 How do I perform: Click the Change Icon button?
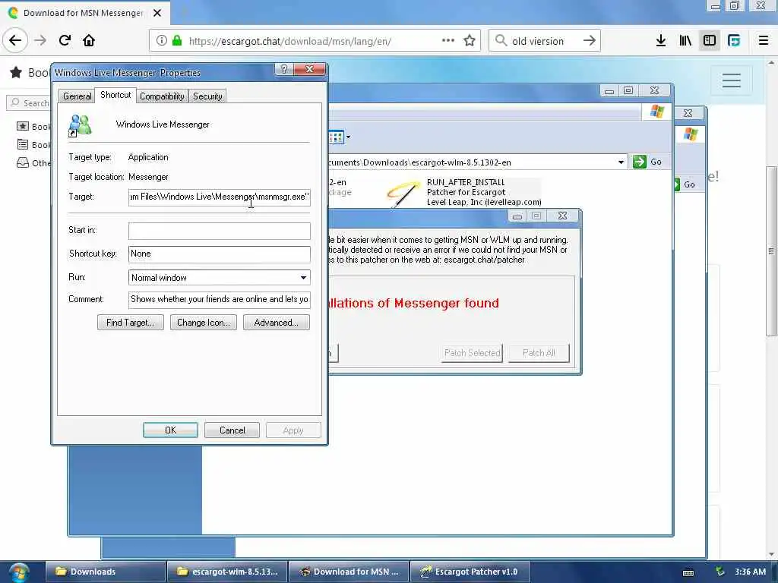click(204, 323)
